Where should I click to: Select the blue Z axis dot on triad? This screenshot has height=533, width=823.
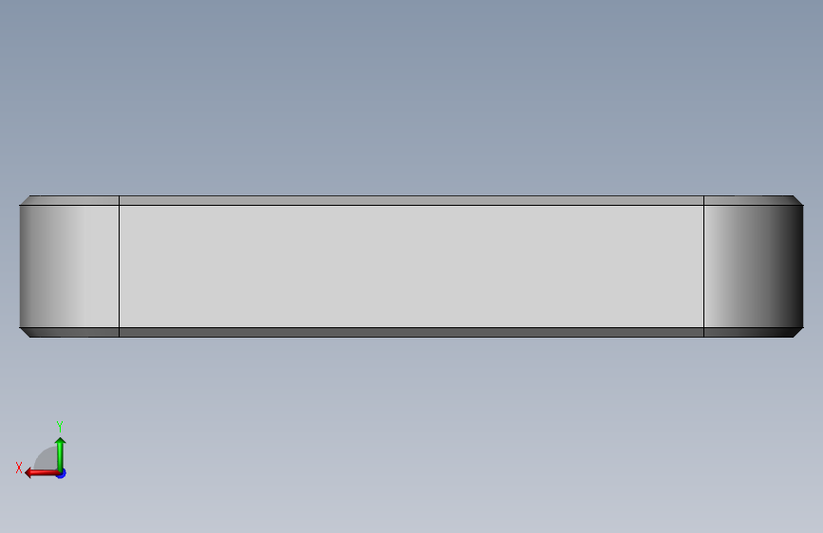click(x=62, y=473)
